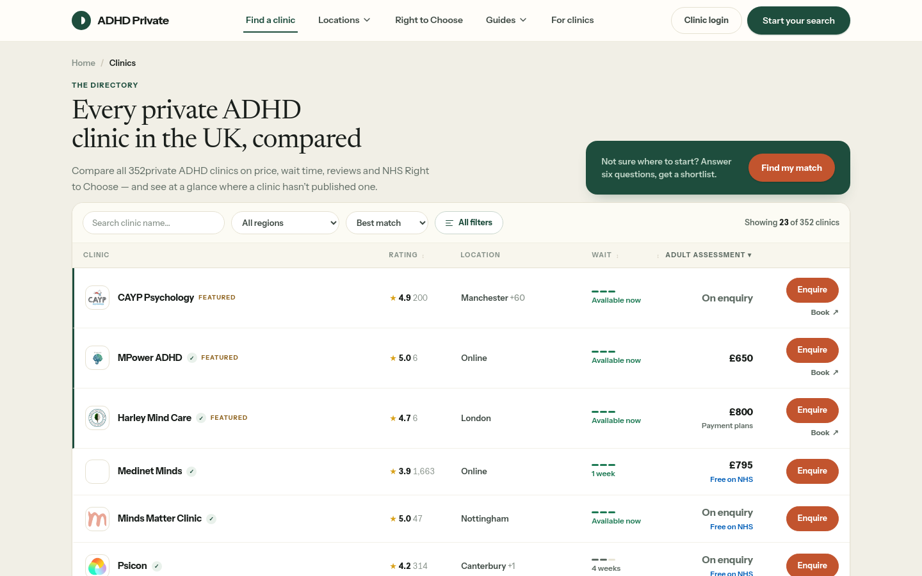Click verified badge next to Harley Mind Care
This screenshot has width=922, height=576.
tap(201, 418)
